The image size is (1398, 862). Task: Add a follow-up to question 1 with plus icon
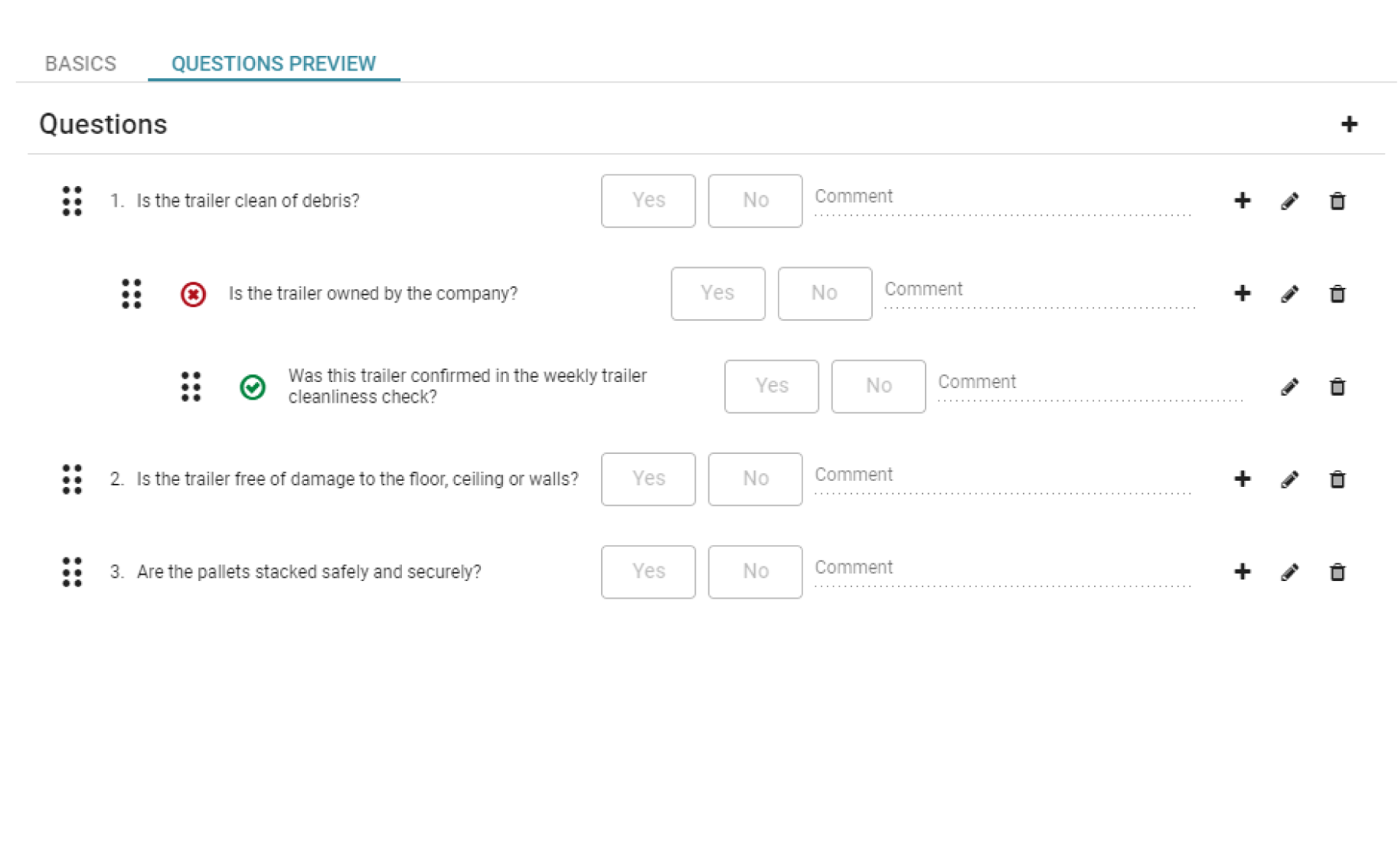(1241, 201)
